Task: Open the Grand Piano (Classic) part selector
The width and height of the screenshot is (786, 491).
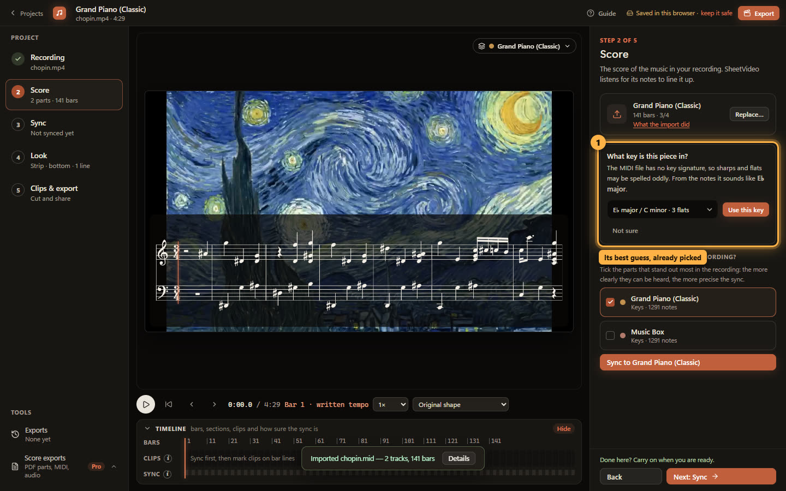Action: point(524,46)
